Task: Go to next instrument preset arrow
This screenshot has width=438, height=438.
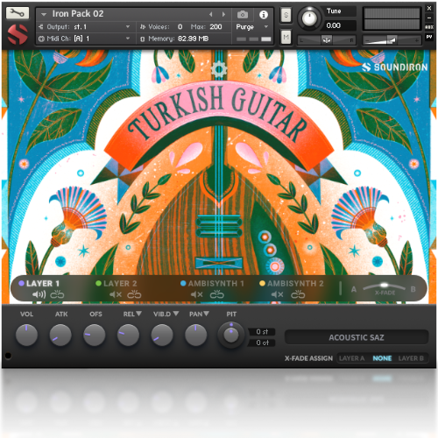Action: point(223,14)
